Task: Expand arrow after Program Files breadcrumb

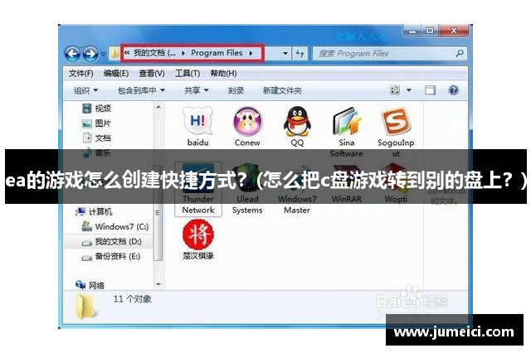Action: tap(251, 53)
